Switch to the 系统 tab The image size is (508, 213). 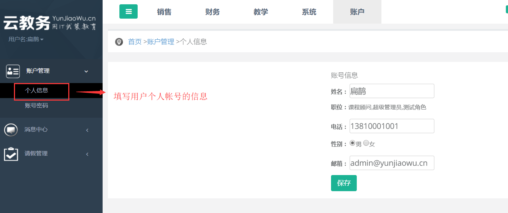coord(309,12)
